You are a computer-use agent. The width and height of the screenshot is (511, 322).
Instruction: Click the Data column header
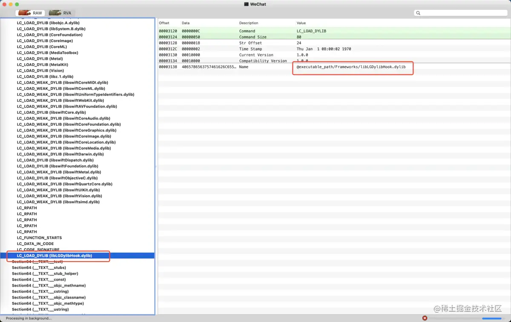pyautogui.click(x=186, y=23)
